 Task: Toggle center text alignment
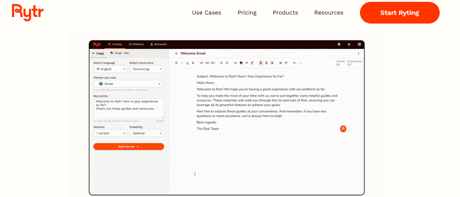pyautogui.click(x=266, y=63)
